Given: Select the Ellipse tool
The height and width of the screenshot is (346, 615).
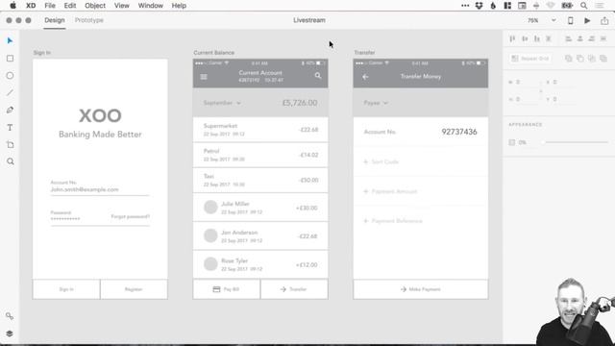Looking at the screenshot, I should click(10, 75).
